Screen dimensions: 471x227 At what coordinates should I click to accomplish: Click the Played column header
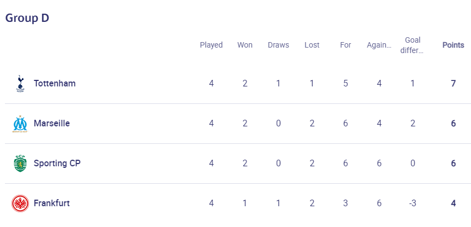(211, 45)
